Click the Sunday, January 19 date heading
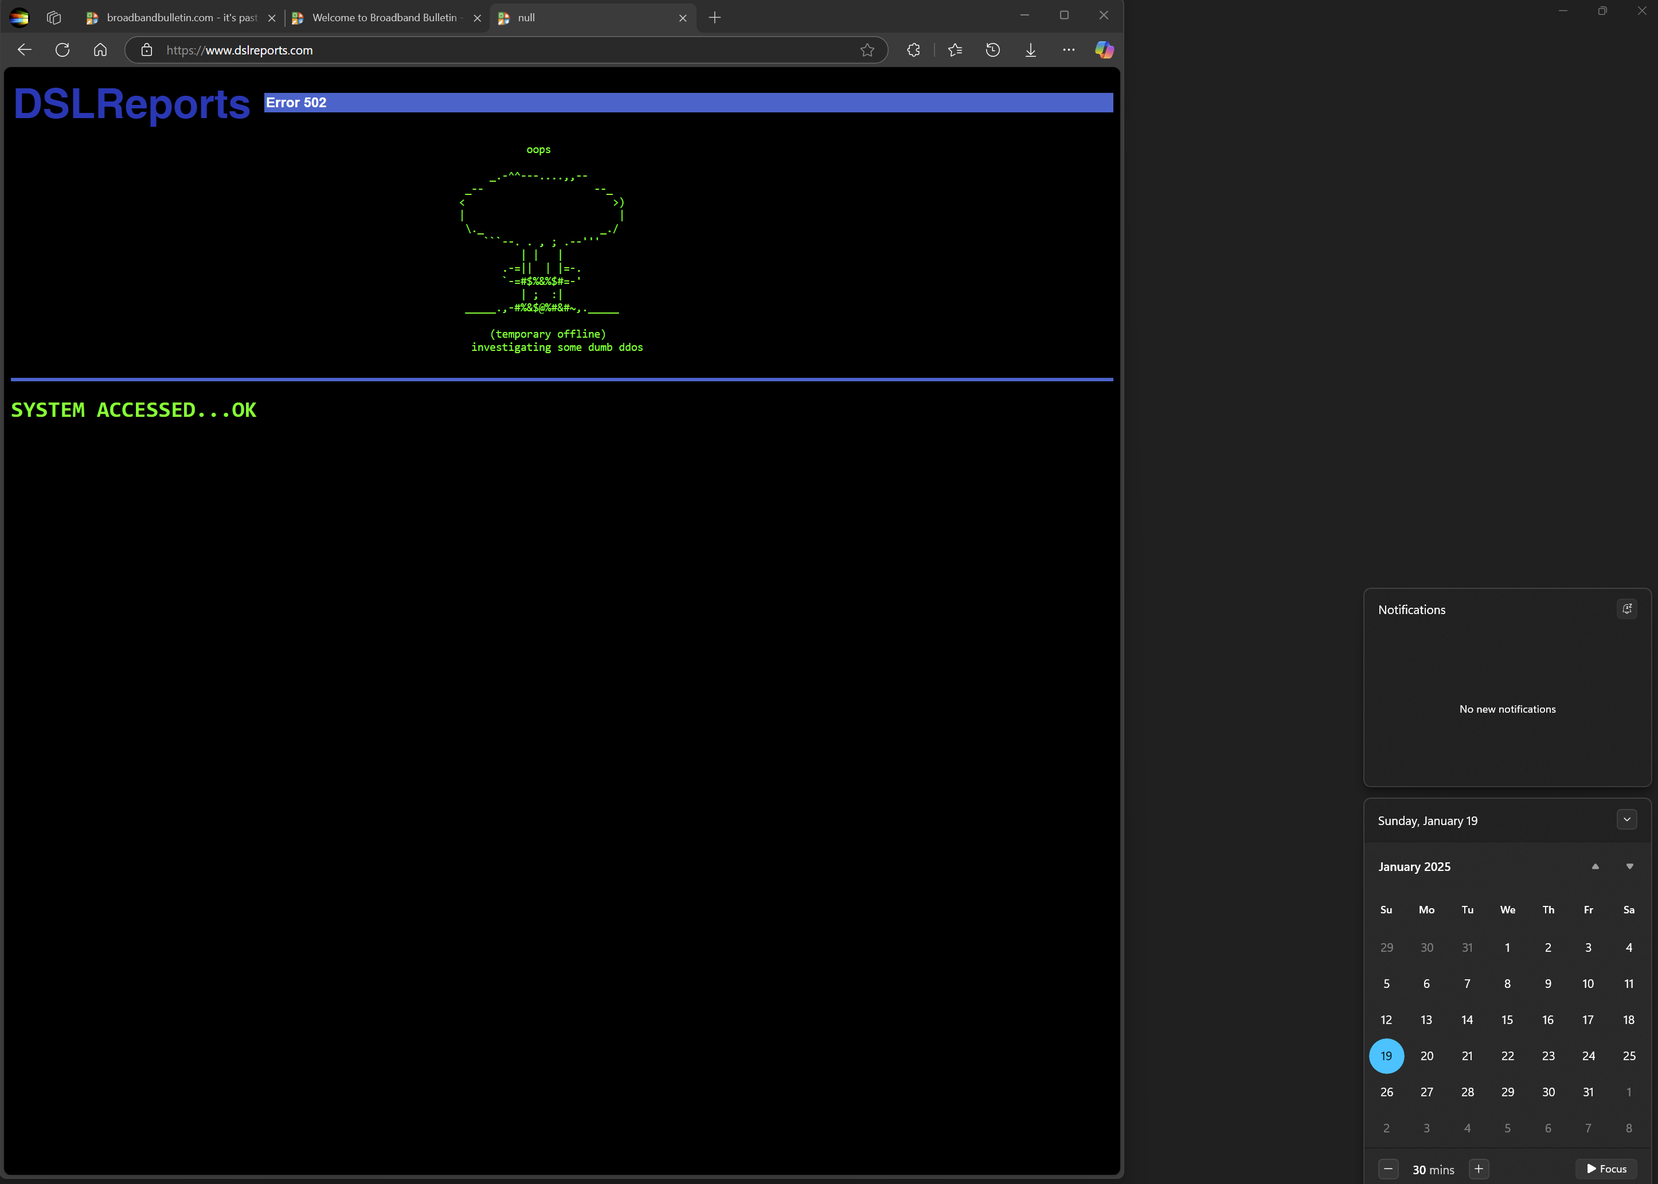Viewport: 1658px width, 1184px height. click(1428, 821)
